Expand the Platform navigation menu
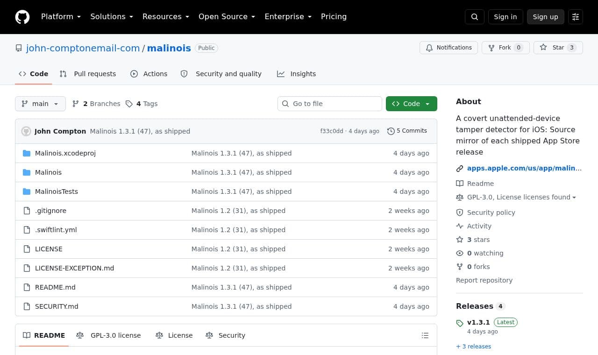 tap(61, 17)
